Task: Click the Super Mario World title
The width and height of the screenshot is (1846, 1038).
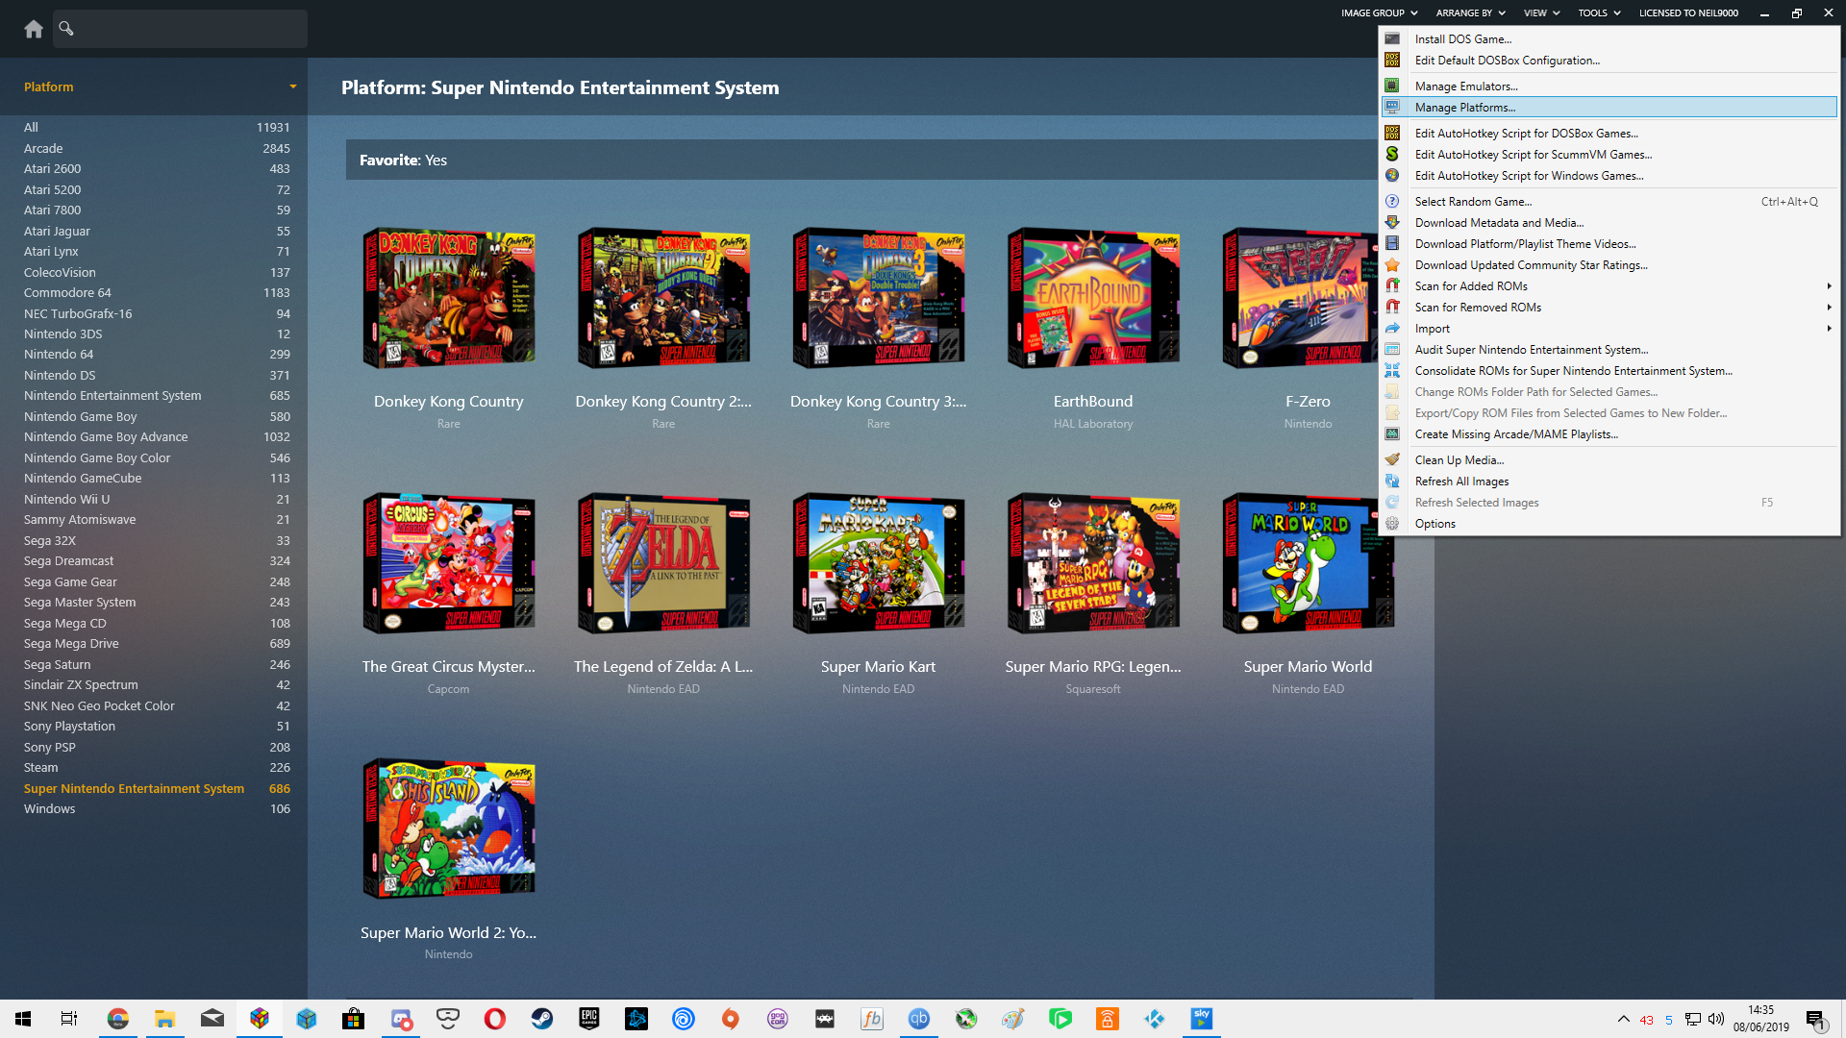Action: point(1308,667)
